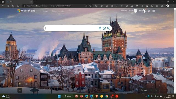Image resolution: width=176 pixels, height=99 pixels.
Task: Open Read aloud in address bar
Action: coord(86,6)
